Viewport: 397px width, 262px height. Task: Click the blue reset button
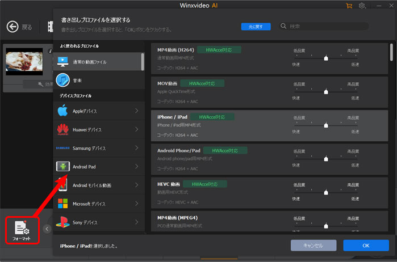point(256,27)
